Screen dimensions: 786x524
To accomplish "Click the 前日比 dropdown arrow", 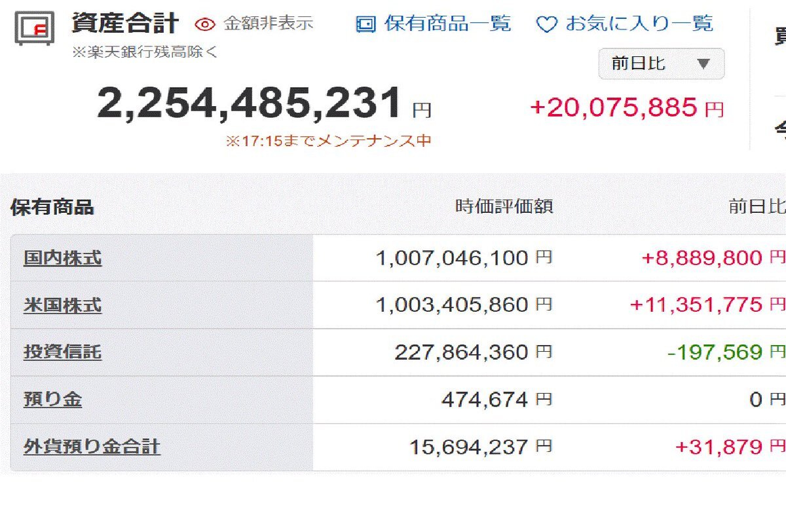I will pyautogui.click(x=703, y=64).
